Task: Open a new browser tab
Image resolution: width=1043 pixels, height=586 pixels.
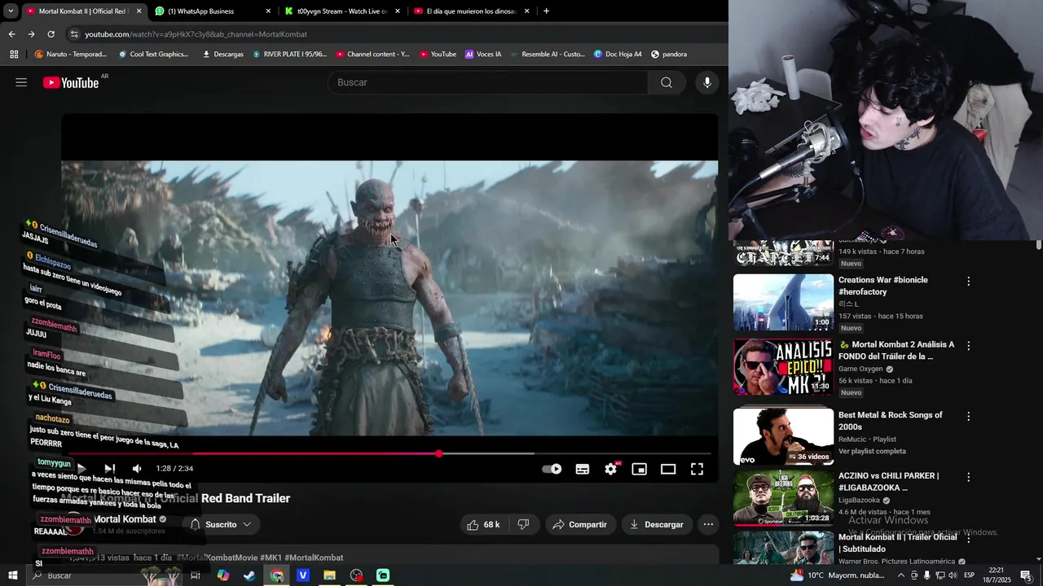Action: pos(546,11)
